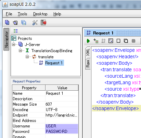Viewport: 141px width, 138px height.
Task: Click the recreate request refresh icon
Action: pyautogui.click(x=111, y=41)
